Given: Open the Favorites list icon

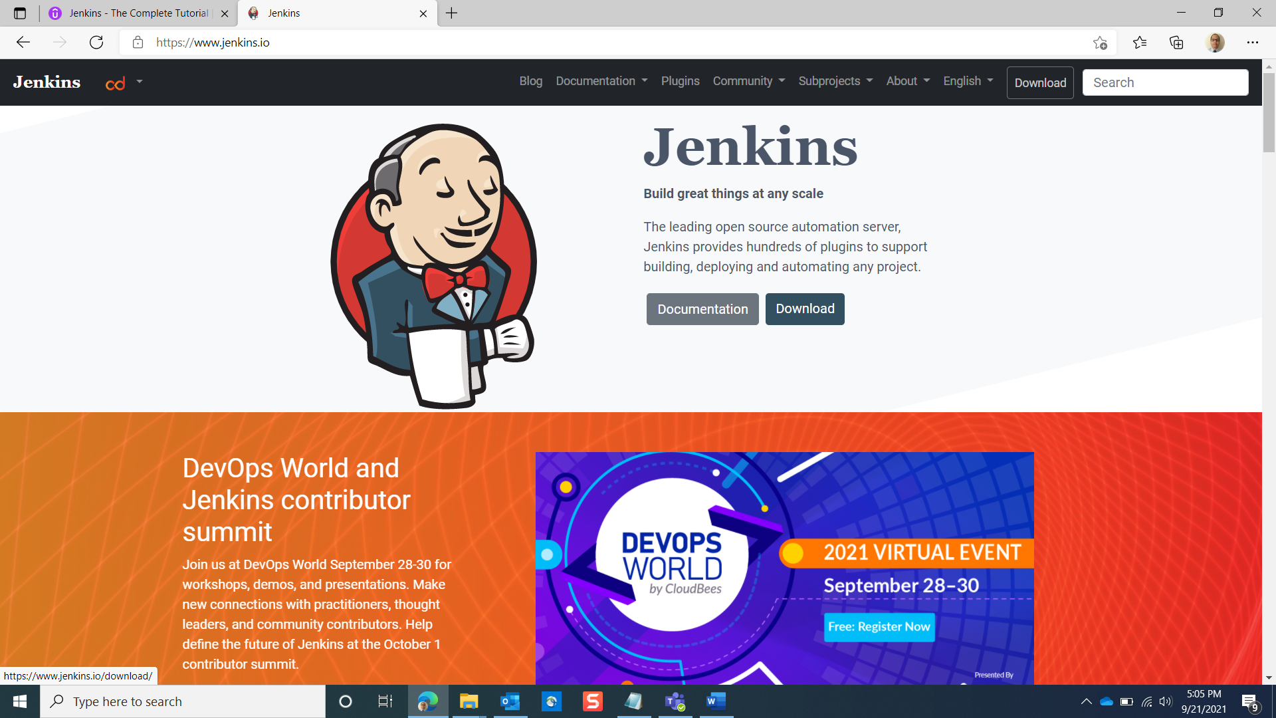Looking at the screenshot, I should pyautogui.click(x=1140, y=43).
